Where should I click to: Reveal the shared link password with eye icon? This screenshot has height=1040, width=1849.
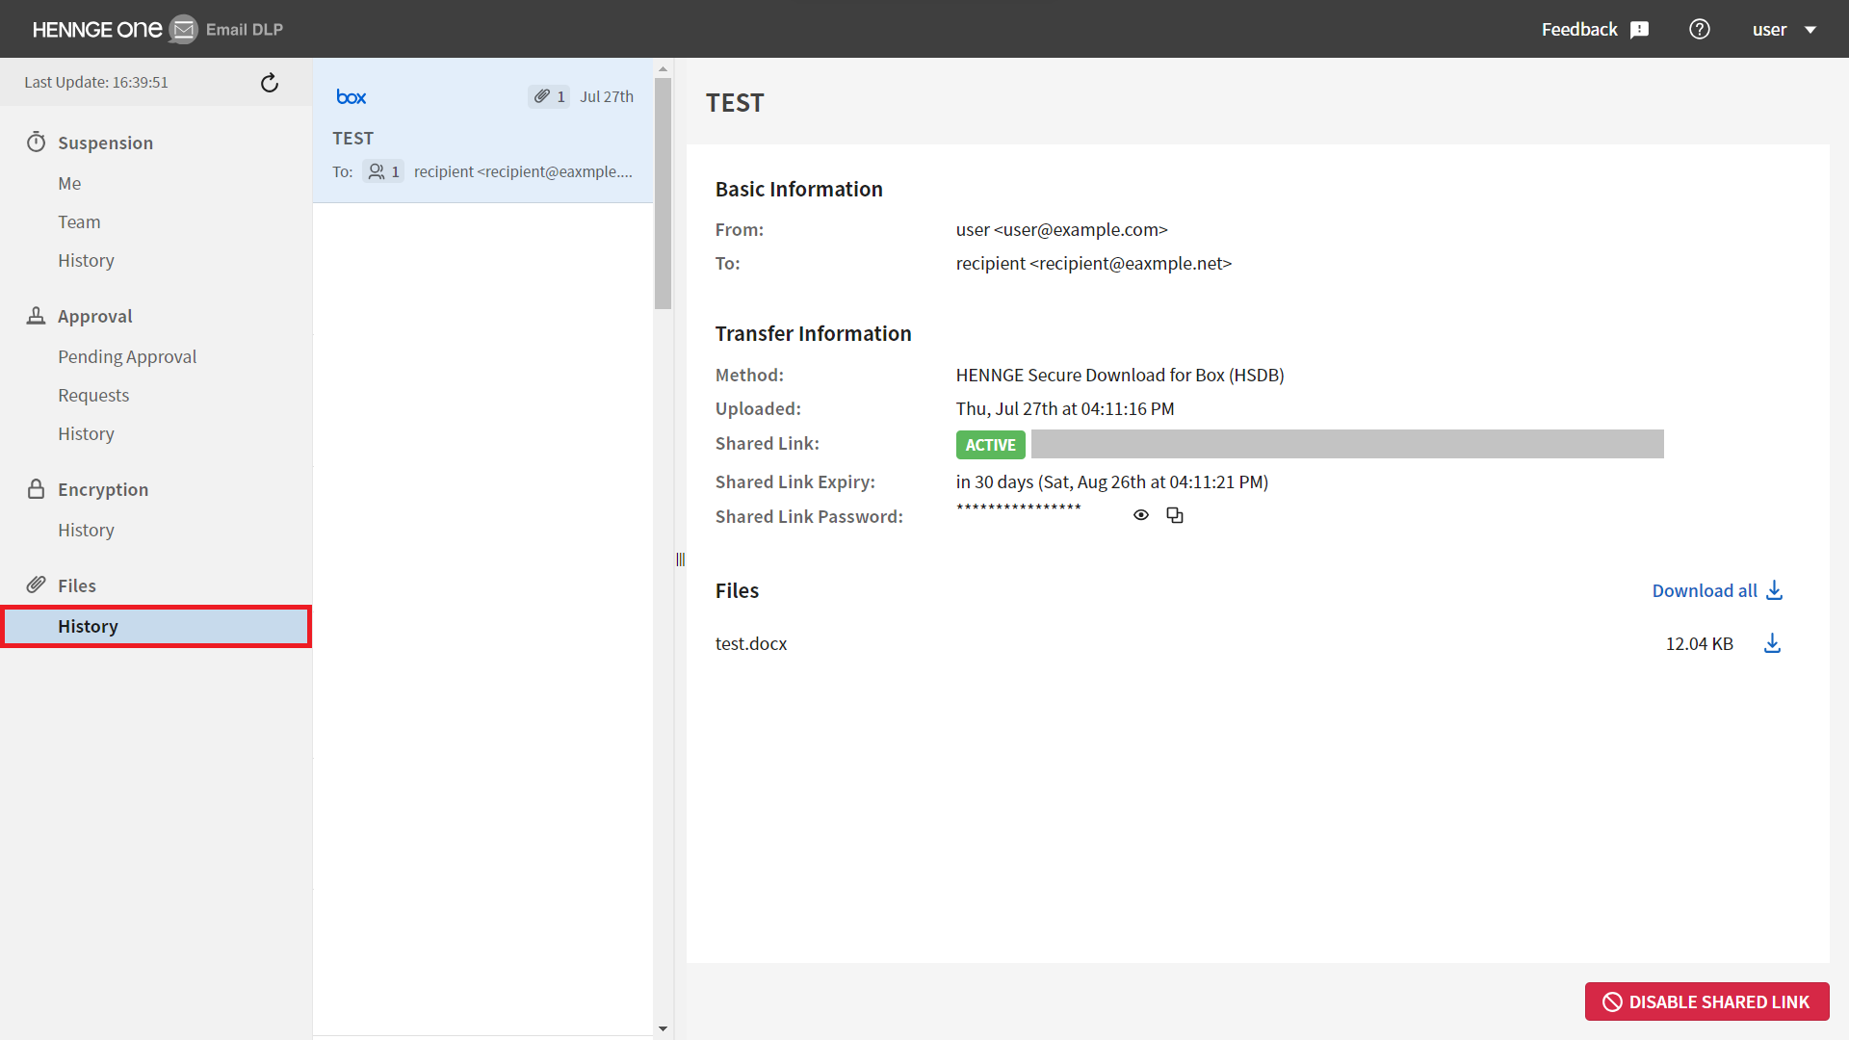point(1141,515)
